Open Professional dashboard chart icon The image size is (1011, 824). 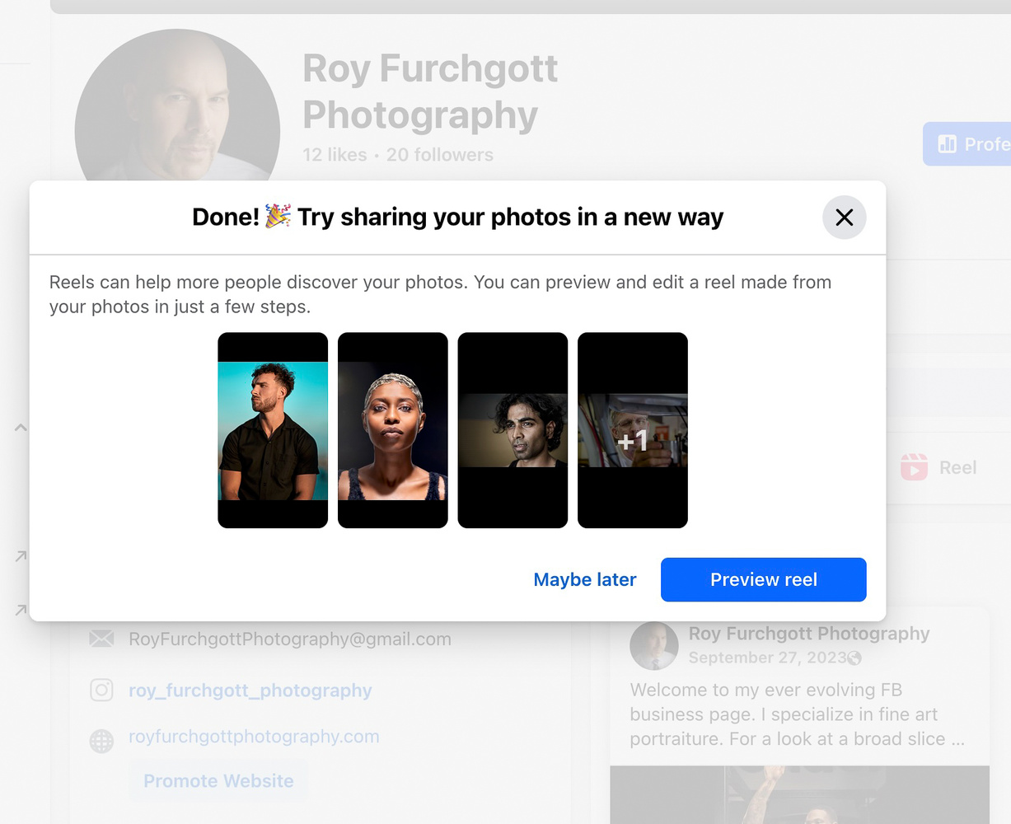click(948, 144)
